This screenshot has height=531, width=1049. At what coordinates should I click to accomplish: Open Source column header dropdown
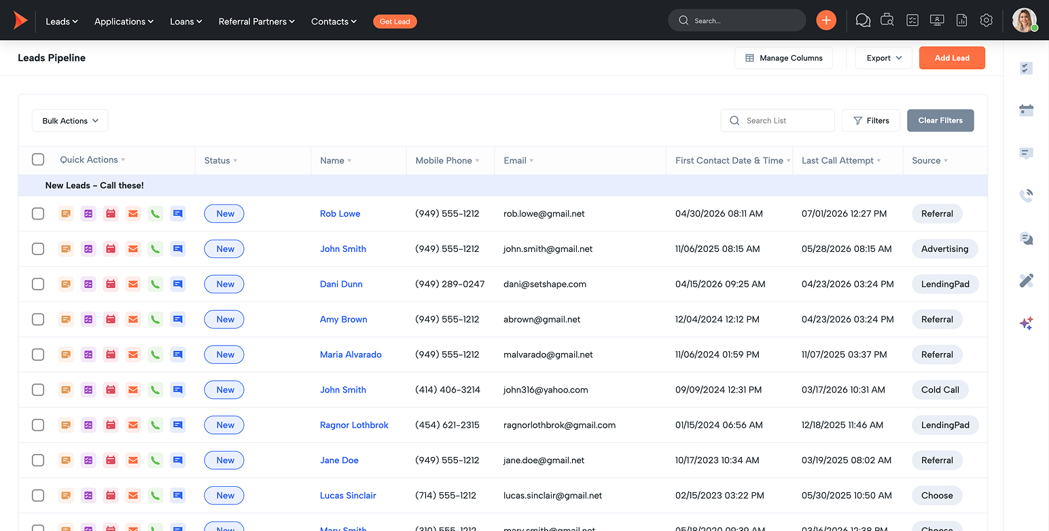pos(930,160)
